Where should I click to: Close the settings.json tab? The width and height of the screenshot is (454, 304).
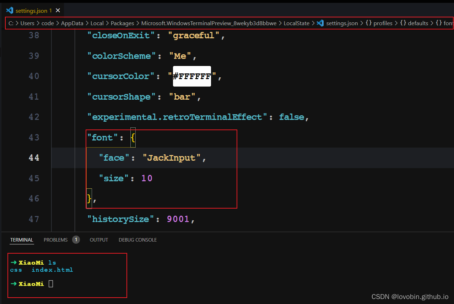pos(58,11)
